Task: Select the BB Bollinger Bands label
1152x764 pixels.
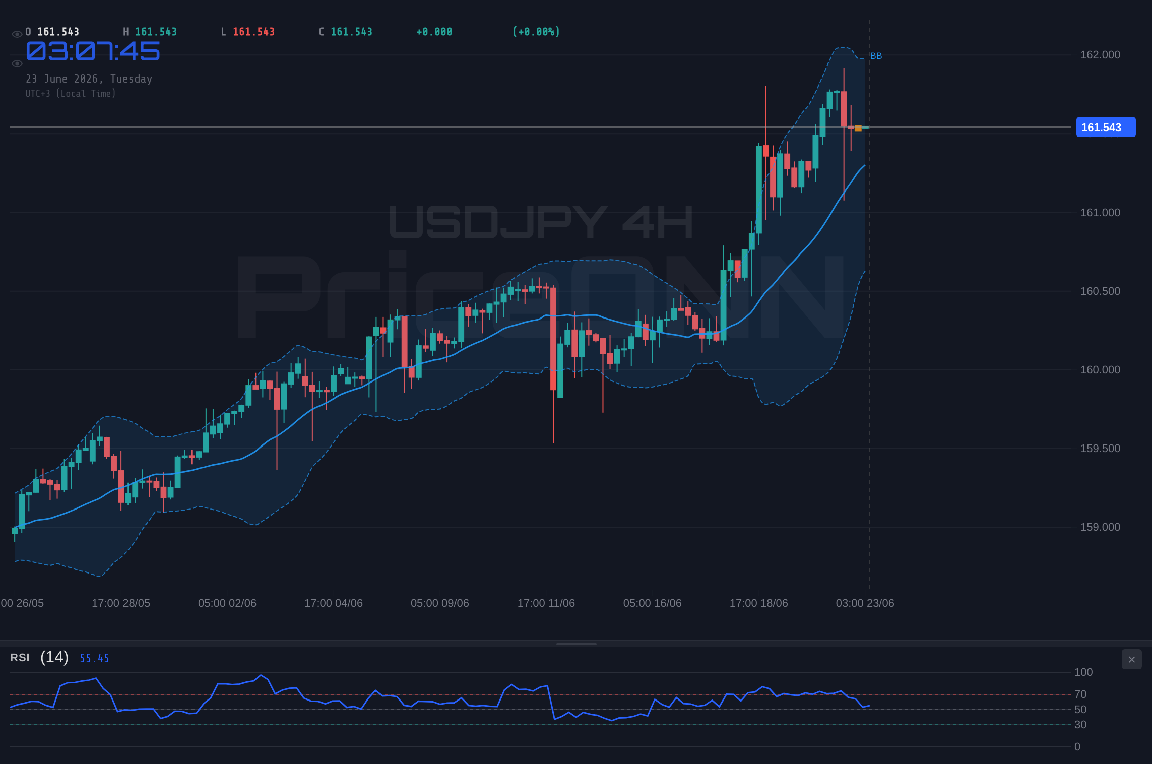Action: pos(876,56)
